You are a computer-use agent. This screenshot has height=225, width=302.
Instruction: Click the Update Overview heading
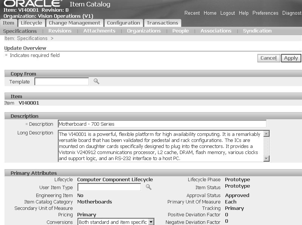[x=25, y=48]
